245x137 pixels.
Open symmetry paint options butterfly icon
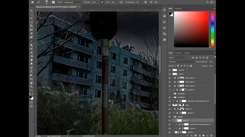156,2
